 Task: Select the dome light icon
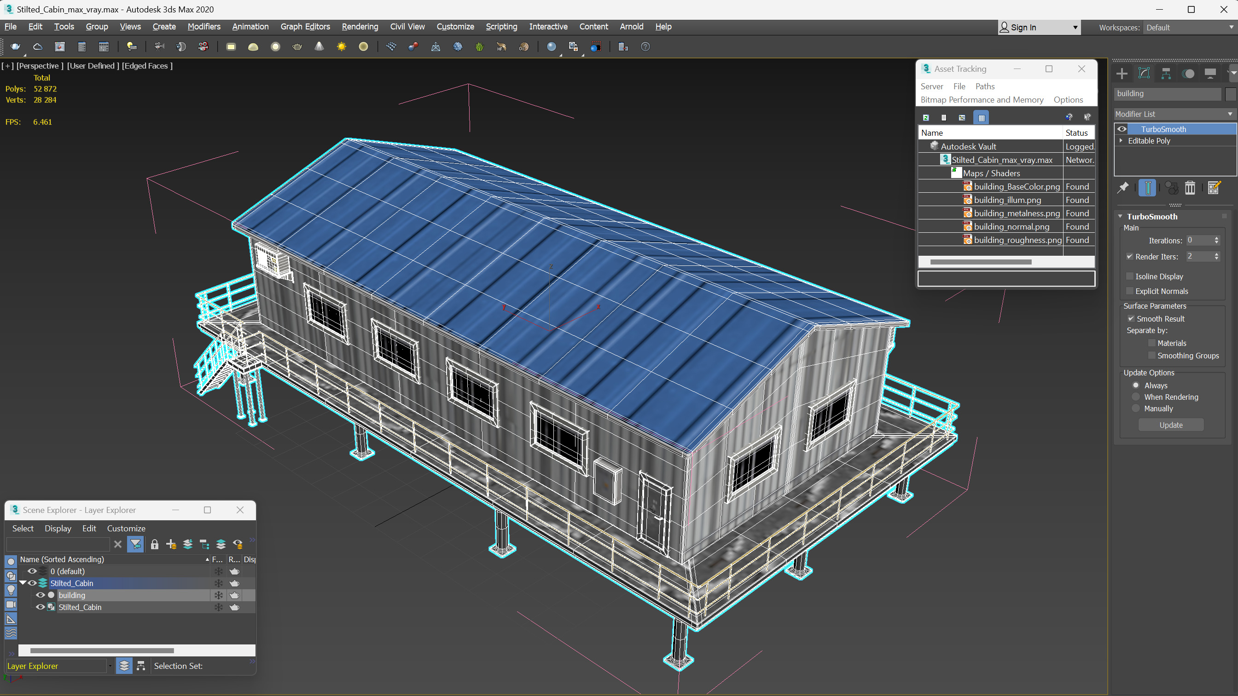253,46
